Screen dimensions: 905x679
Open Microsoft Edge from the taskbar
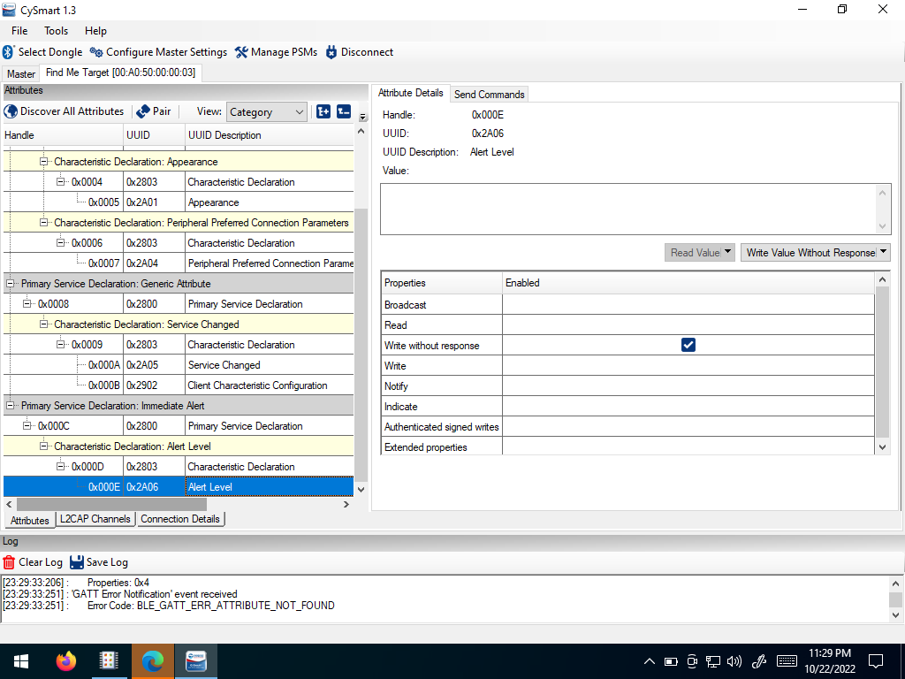point(152,661)
